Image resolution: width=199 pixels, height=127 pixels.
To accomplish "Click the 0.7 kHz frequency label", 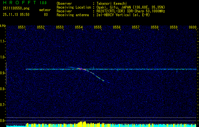I will pyautogui.click(x=3, y=105).
